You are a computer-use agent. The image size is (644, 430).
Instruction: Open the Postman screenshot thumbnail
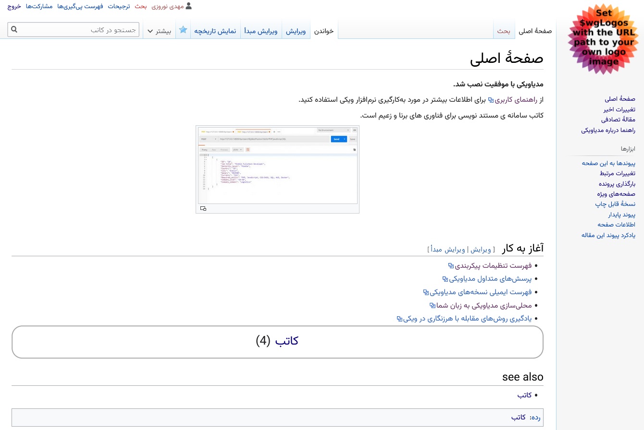(277, 165)
